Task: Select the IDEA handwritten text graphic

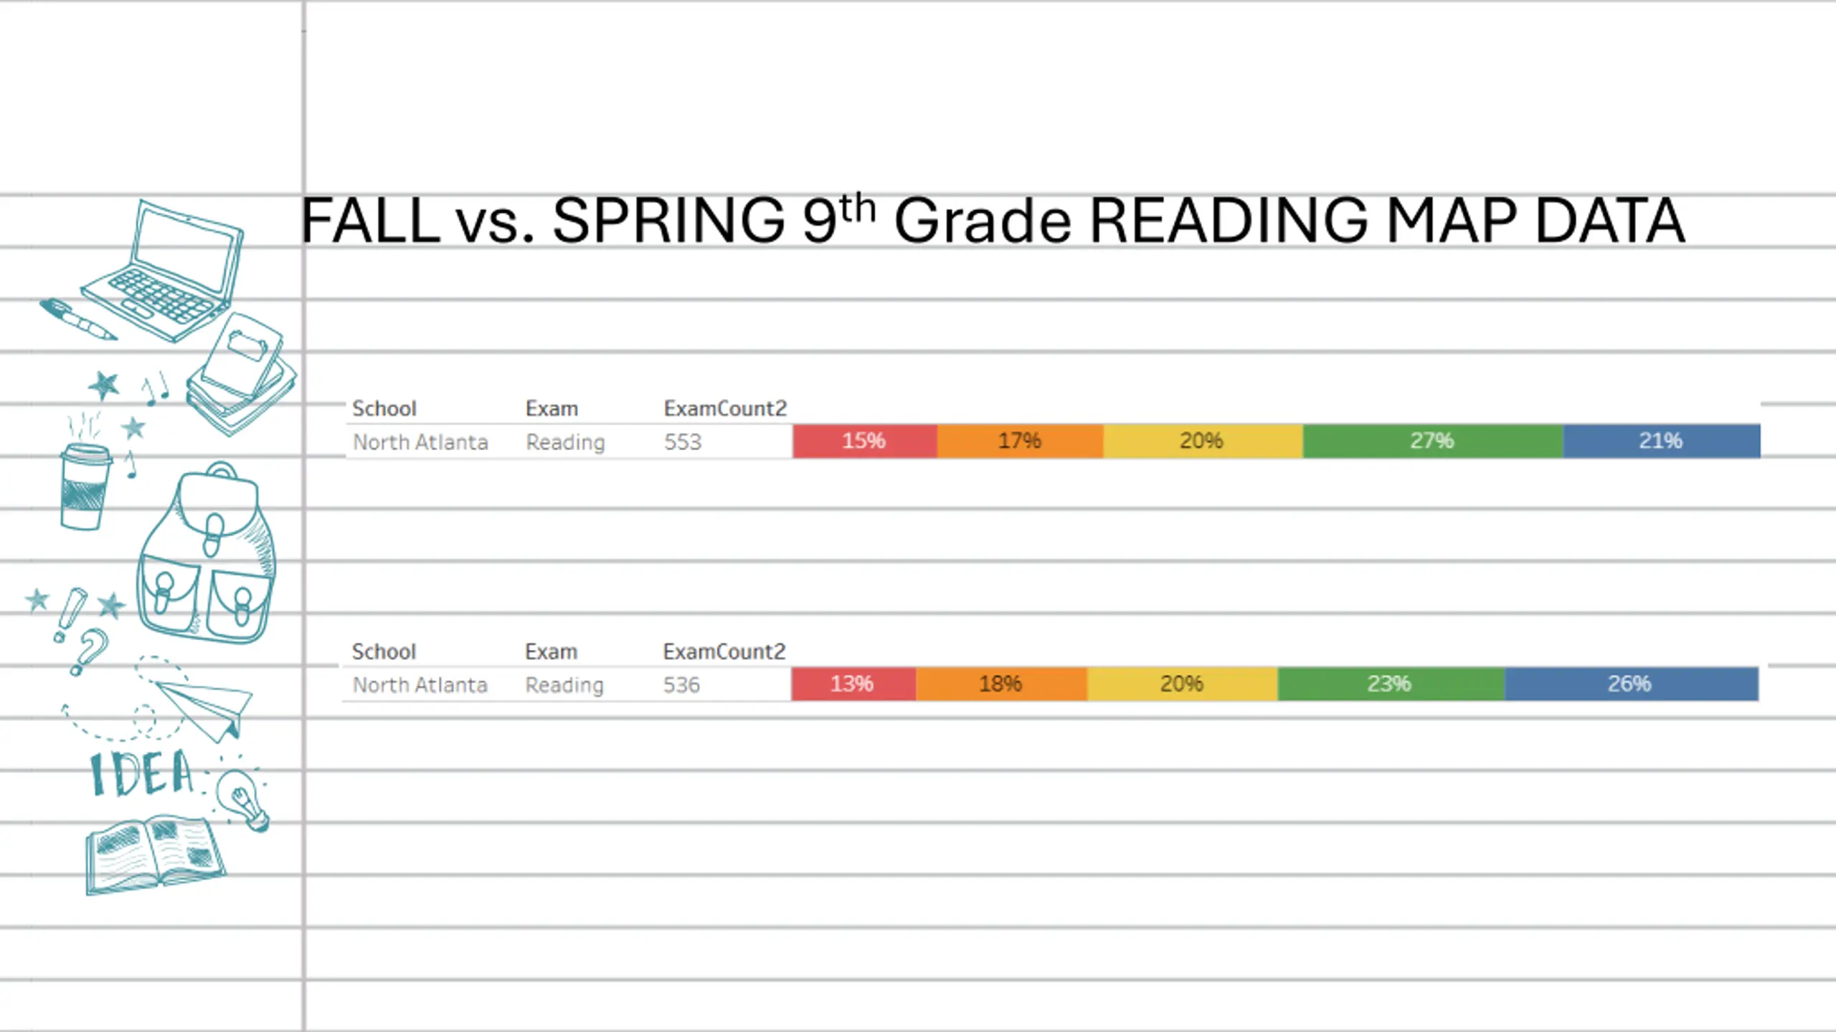Action: pyautogui.click(x=142, y=773)
